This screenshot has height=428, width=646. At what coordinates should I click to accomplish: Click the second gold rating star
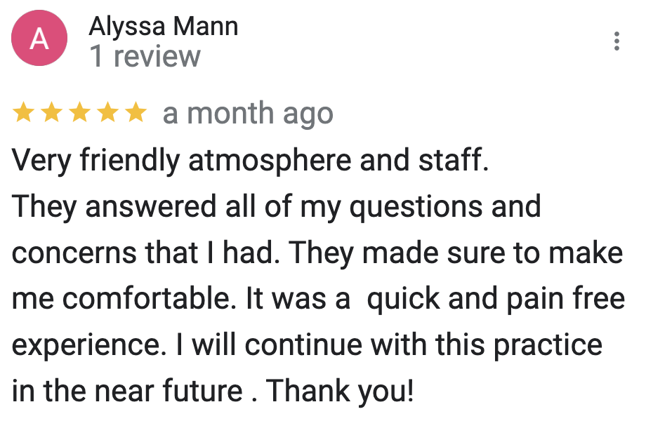pyautogui.click(x=51, y=113)
